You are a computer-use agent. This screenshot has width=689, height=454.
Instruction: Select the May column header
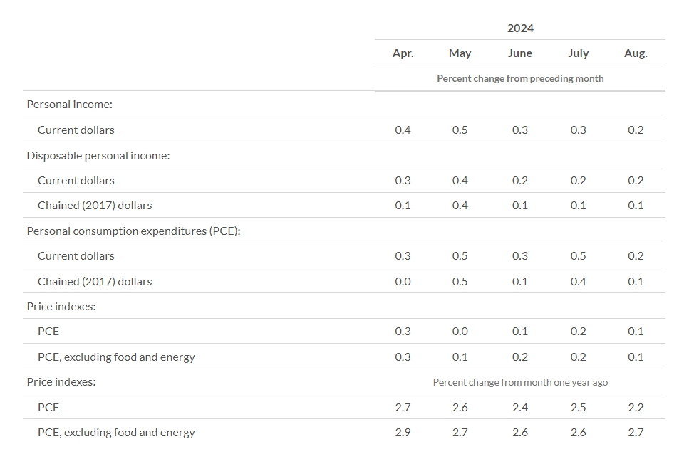(460, 53)
